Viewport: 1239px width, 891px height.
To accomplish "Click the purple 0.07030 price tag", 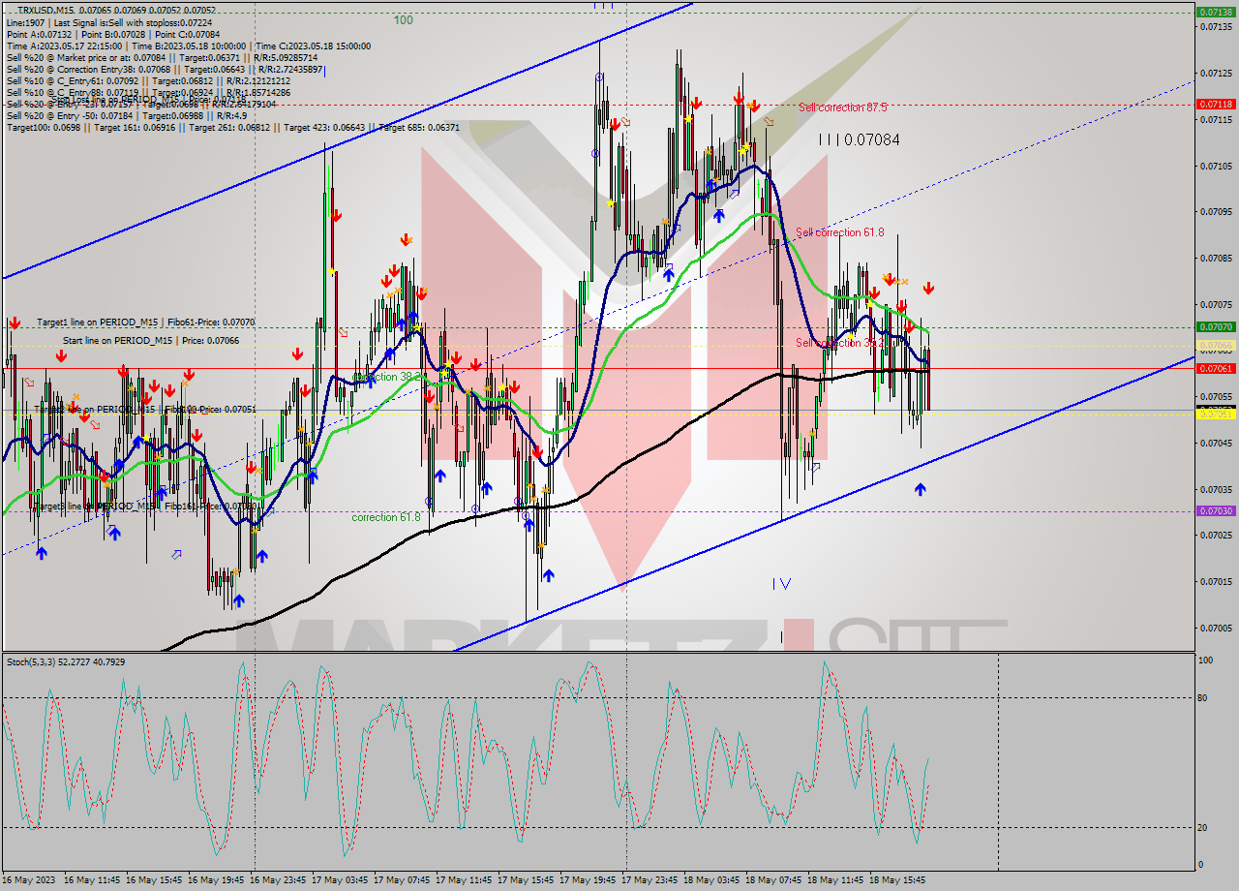I will click(1215, 510).
